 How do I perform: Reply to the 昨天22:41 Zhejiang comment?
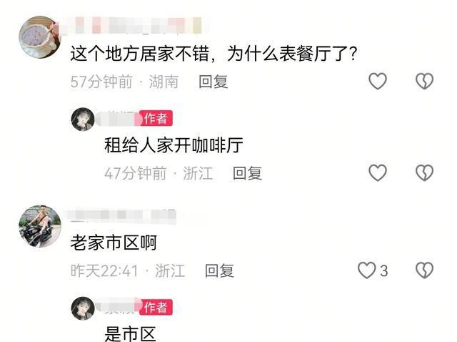[x=219, y=270]
